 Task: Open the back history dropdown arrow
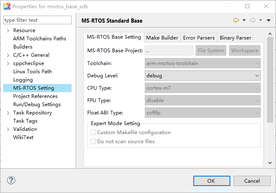pyautogui.click(x=244, y=21)
